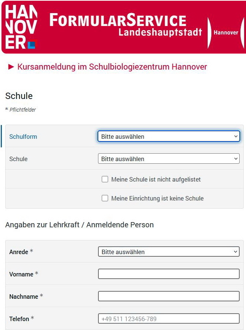246x330 pixels.
Task: Focus the Nachname input field
Action: 168,297
